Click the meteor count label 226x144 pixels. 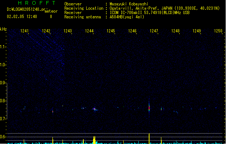click(51, 11)
